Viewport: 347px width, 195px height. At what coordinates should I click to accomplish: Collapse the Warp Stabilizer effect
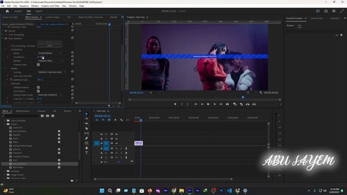(x=3, y=38)
